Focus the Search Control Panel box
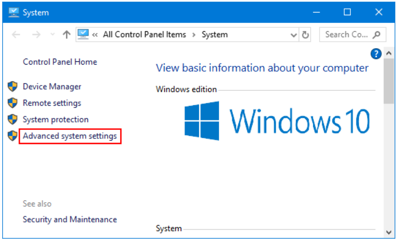Screen dimensions: 397x242 [x=353, y=34]
